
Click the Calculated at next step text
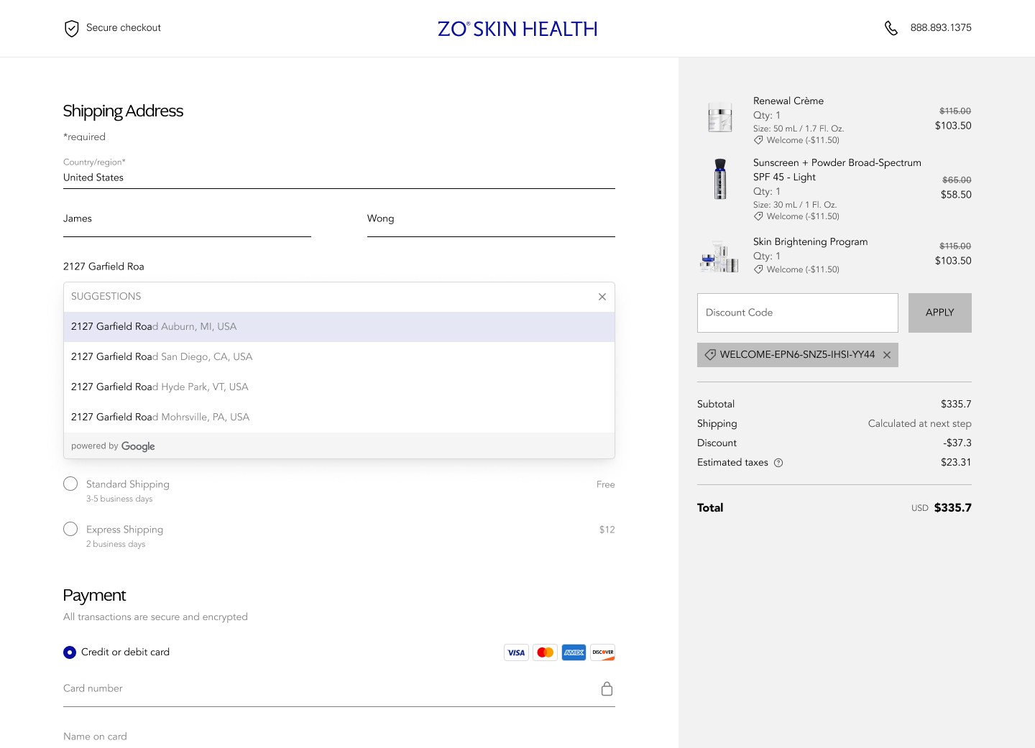[920, 424]
